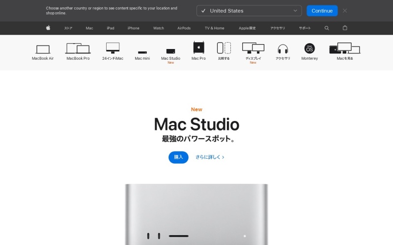The height and width of the screenshot is (245, 393).
Task: Dismiss the country selection banner
Action: pyautogui.click(x=345, y=11)
